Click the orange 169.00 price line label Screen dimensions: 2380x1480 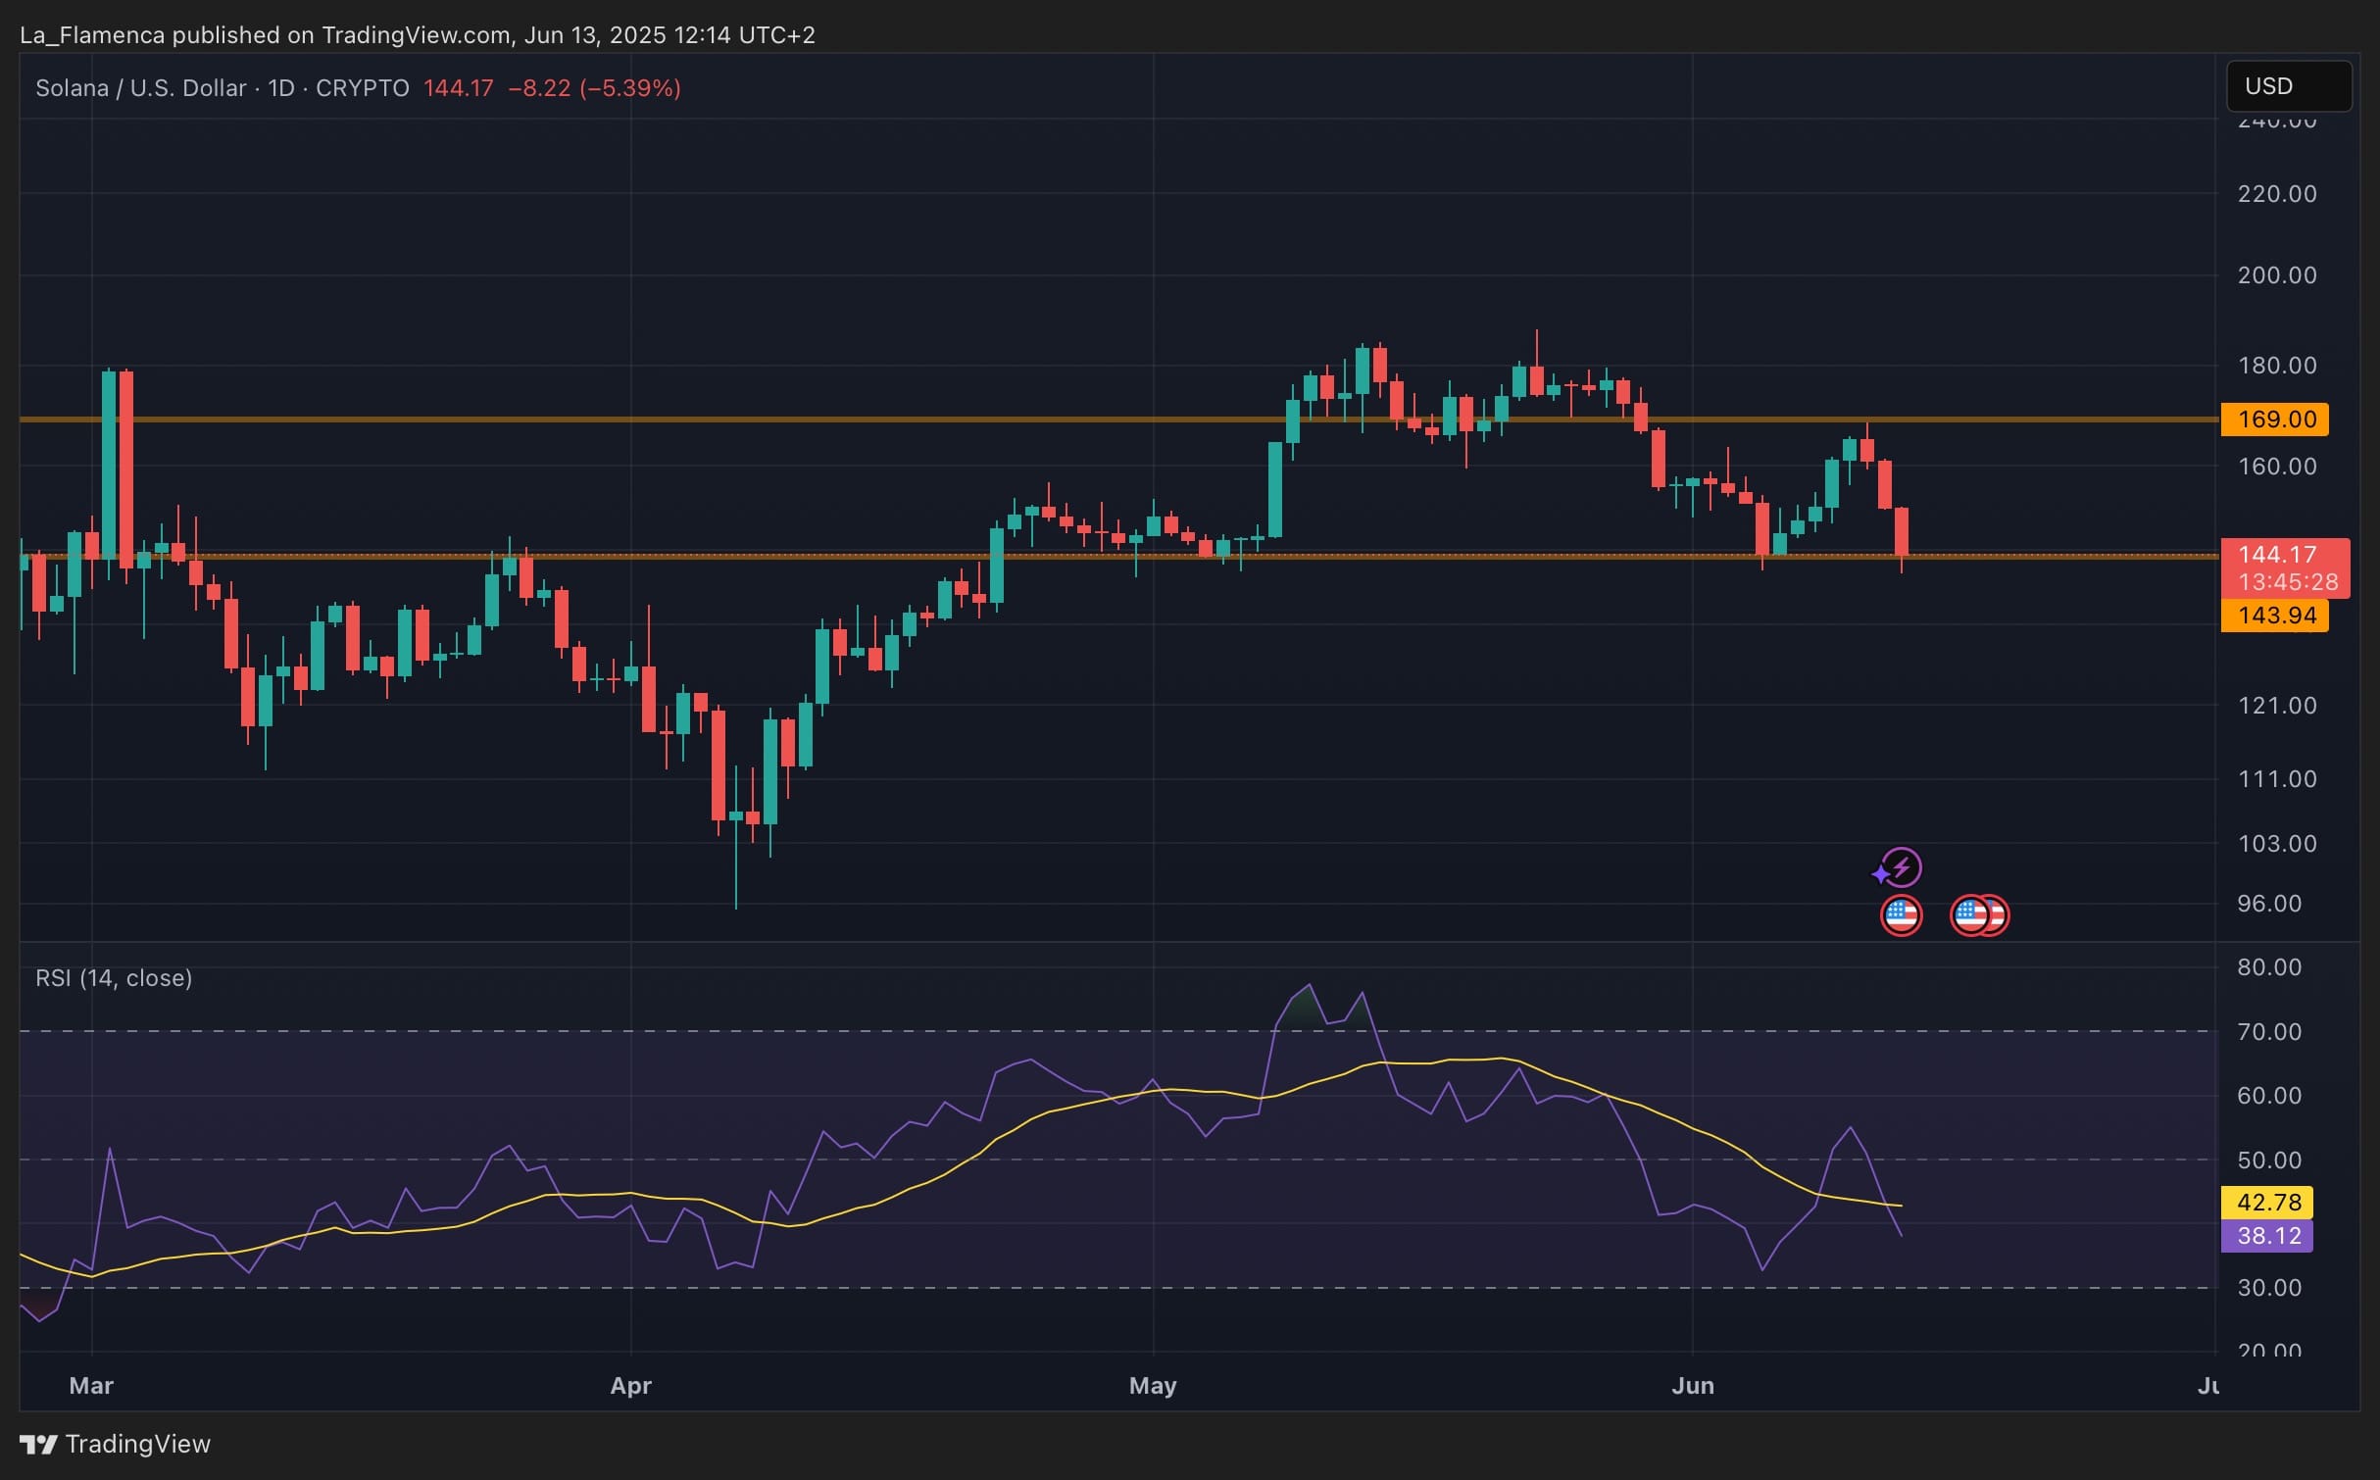[x=2275, y=419]
